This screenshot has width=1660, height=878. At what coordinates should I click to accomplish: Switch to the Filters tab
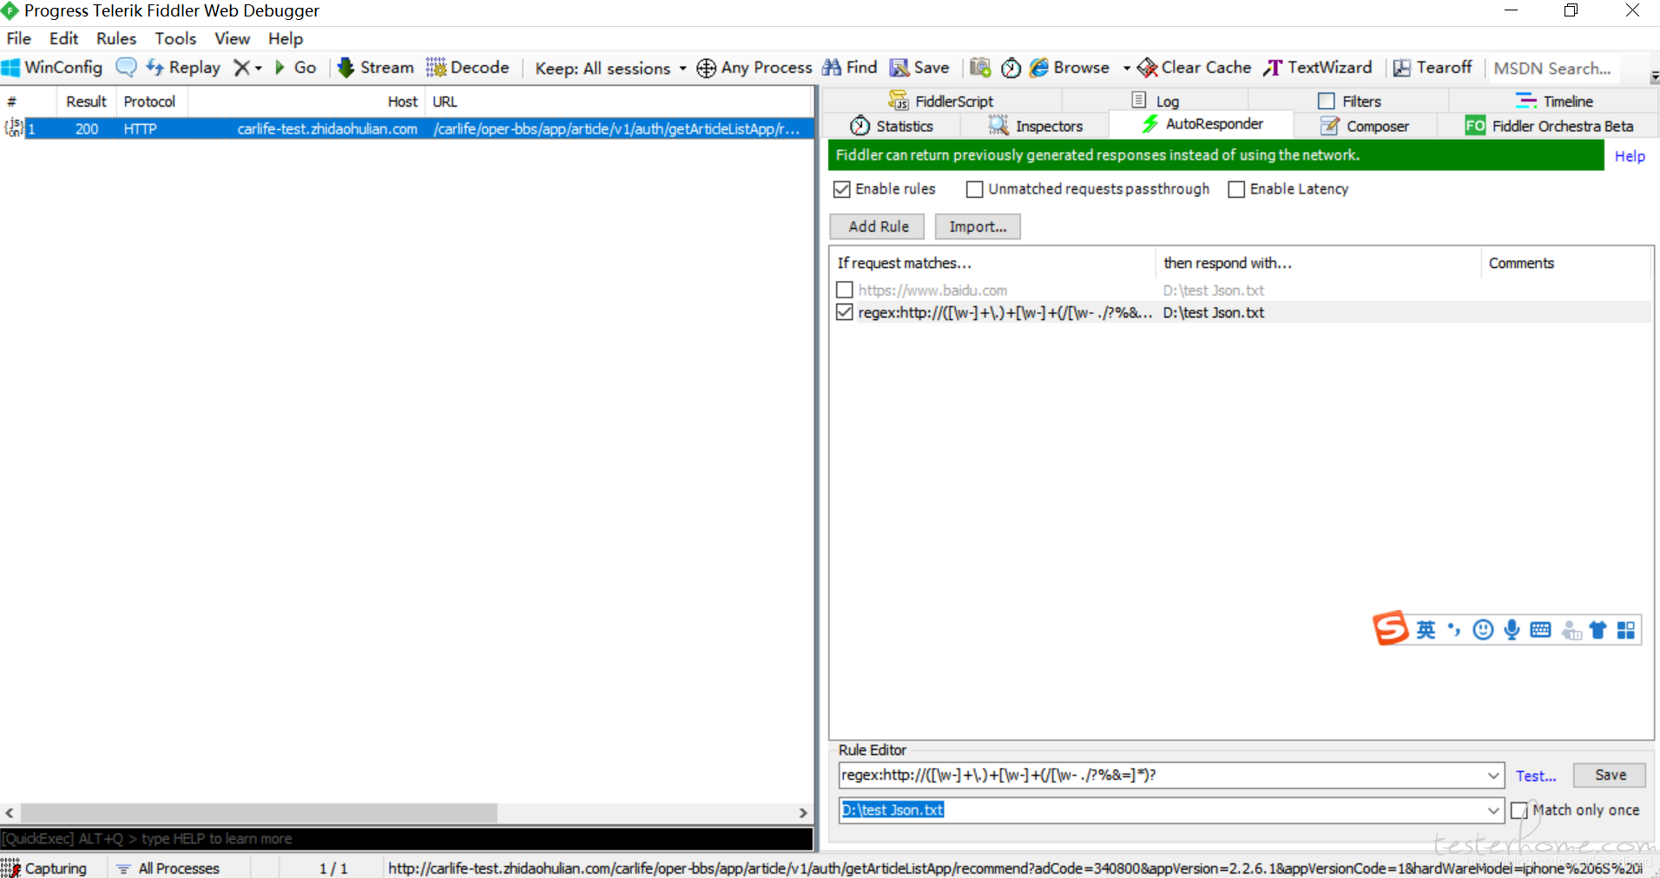(1349, 102)
